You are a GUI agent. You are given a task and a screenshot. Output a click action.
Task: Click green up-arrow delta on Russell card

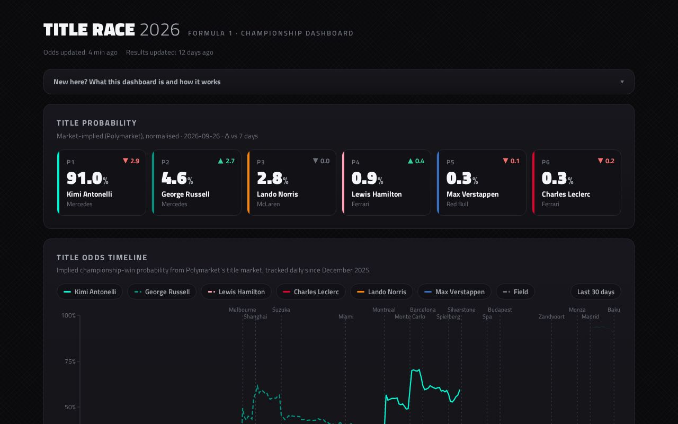221,161
